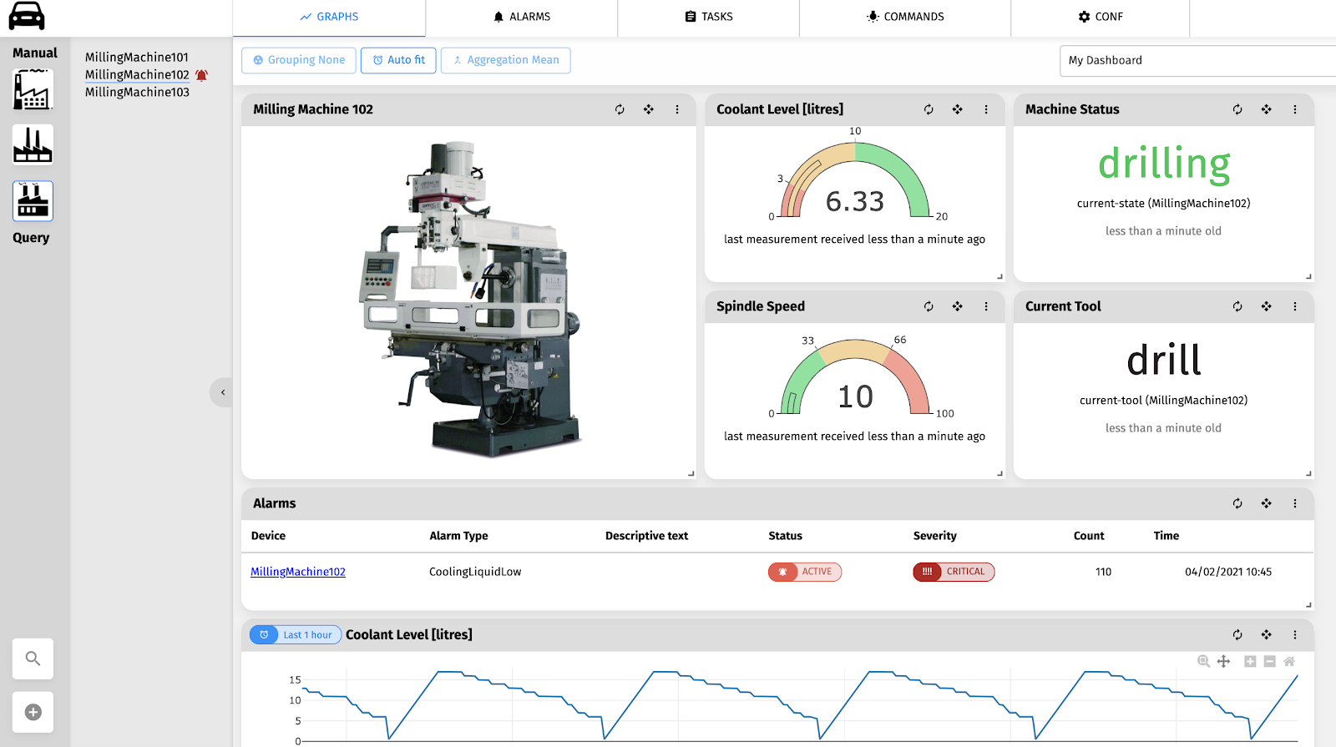The height and width of the screenshot is (747, 1336).
Task: Open the Grouping None dropdown
Action: (x=299, y=60)
